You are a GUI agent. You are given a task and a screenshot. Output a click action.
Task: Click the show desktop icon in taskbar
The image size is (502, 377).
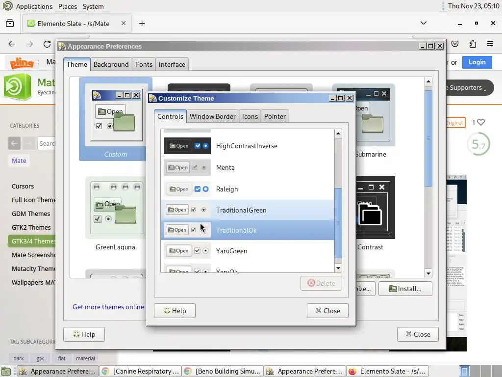point(6,371)
